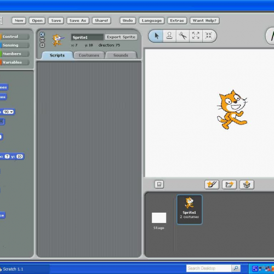This screenshot has width=274, height=274.
Task: Click the cat sprite on the stage
Action: click(x=232, y=110)
